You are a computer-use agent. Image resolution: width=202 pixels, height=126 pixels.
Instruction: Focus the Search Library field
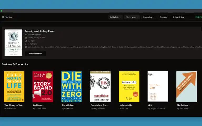point(186,17)
